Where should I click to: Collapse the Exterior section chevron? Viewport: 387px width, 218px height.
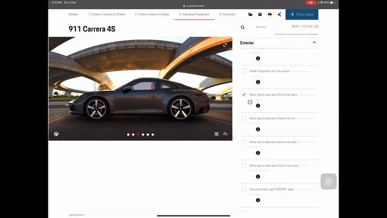point(314,42)
